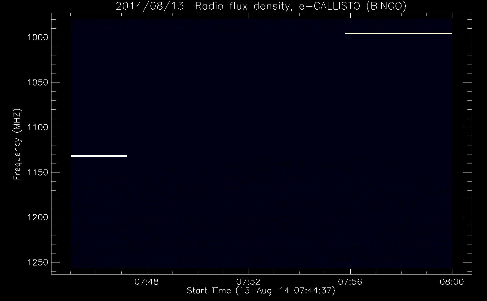Click the 1250 frequency tick label
This screenshot has height=301, width=487.
pyautogui.click(x=38, y=262)
